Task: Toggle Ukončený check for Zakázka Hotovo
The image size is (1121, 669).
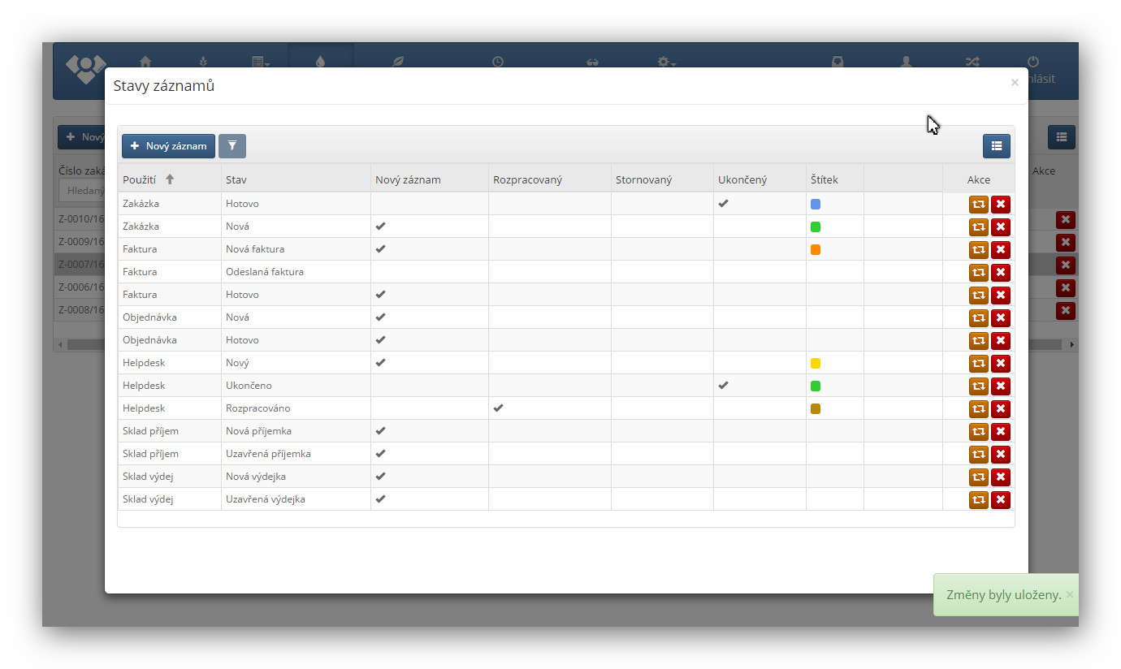Action: (x=723, y=204)
